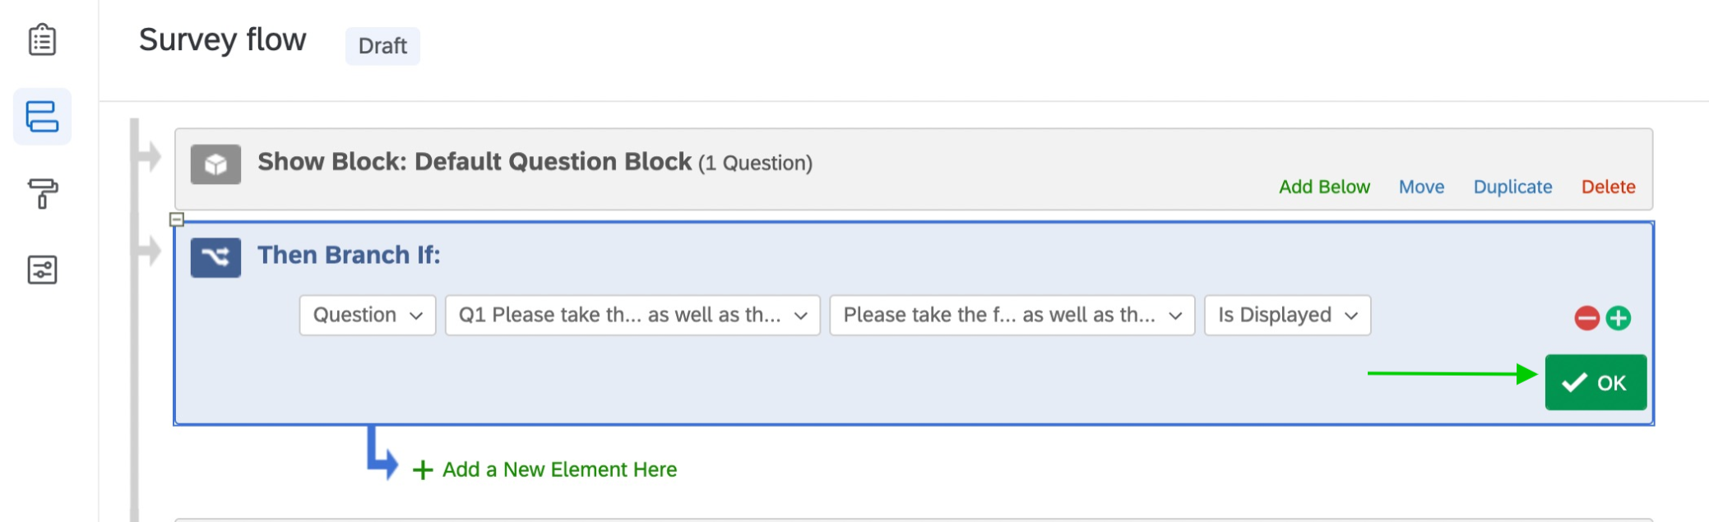The width and height of the screenshot is (1709, 522).
Task: Confirm the branch with OK button
Action: [1596, 382]
